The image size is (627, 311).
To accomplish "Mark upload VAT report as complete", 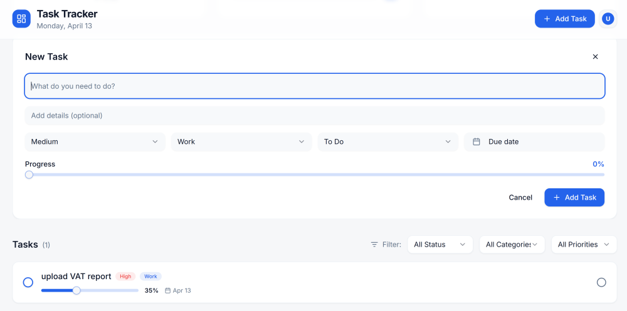I will (28, 282).
